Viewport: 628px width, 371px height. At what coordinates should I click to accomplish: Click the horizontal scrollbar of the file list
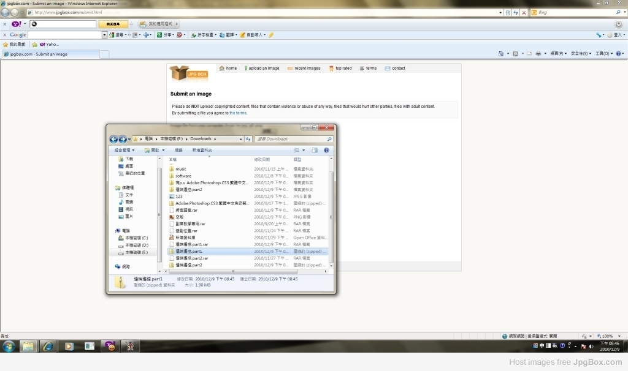(x=248, y=271)
